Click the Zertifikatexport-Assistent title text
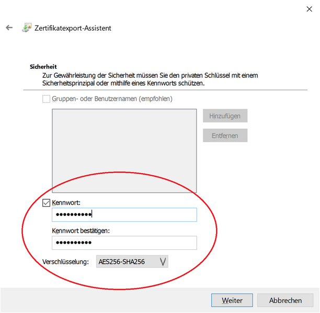The height and width of the screenshot is (313, 320). (x=73, y=28)
